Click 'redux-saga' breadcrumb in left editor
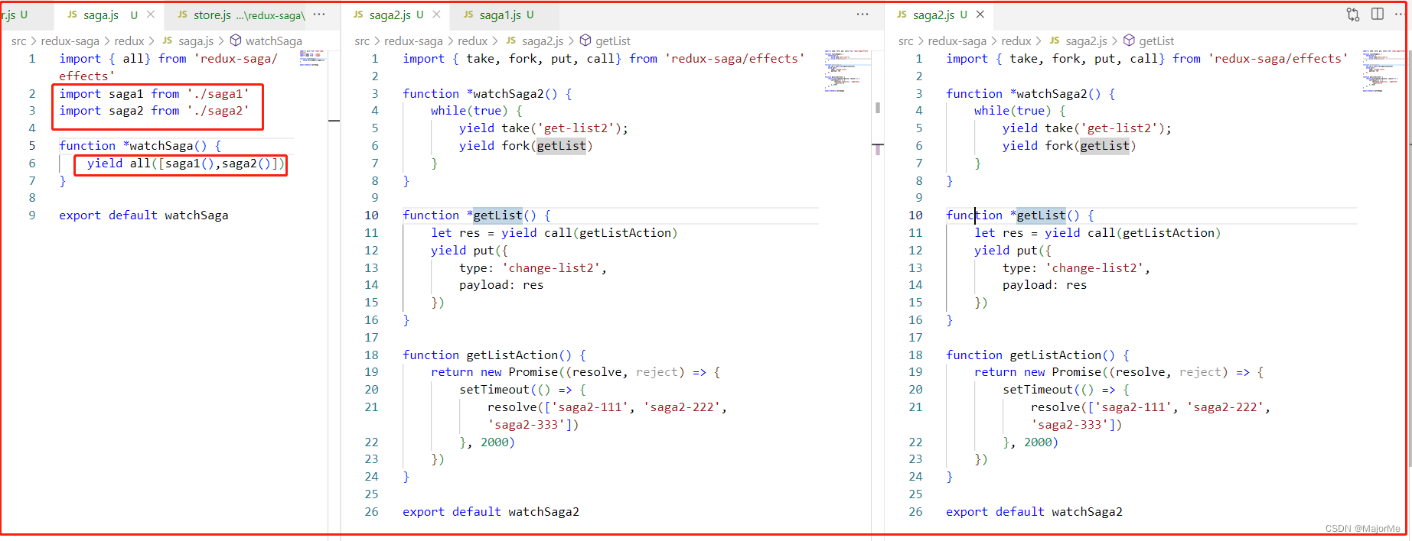 click(x=70, y=41)
